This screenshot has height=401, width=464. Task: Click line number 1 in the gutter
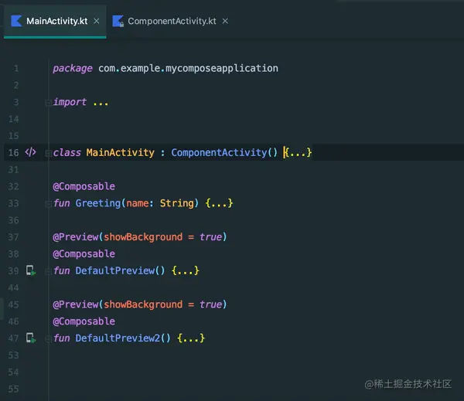16,69
